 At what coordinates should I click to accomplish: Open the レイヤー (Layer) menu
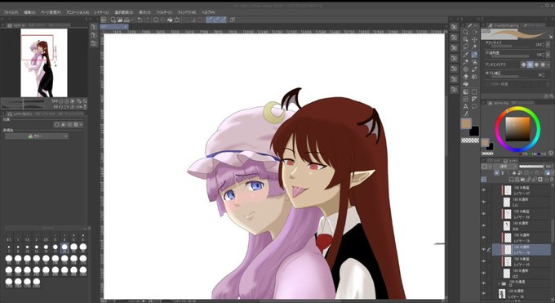pos(101,12)
